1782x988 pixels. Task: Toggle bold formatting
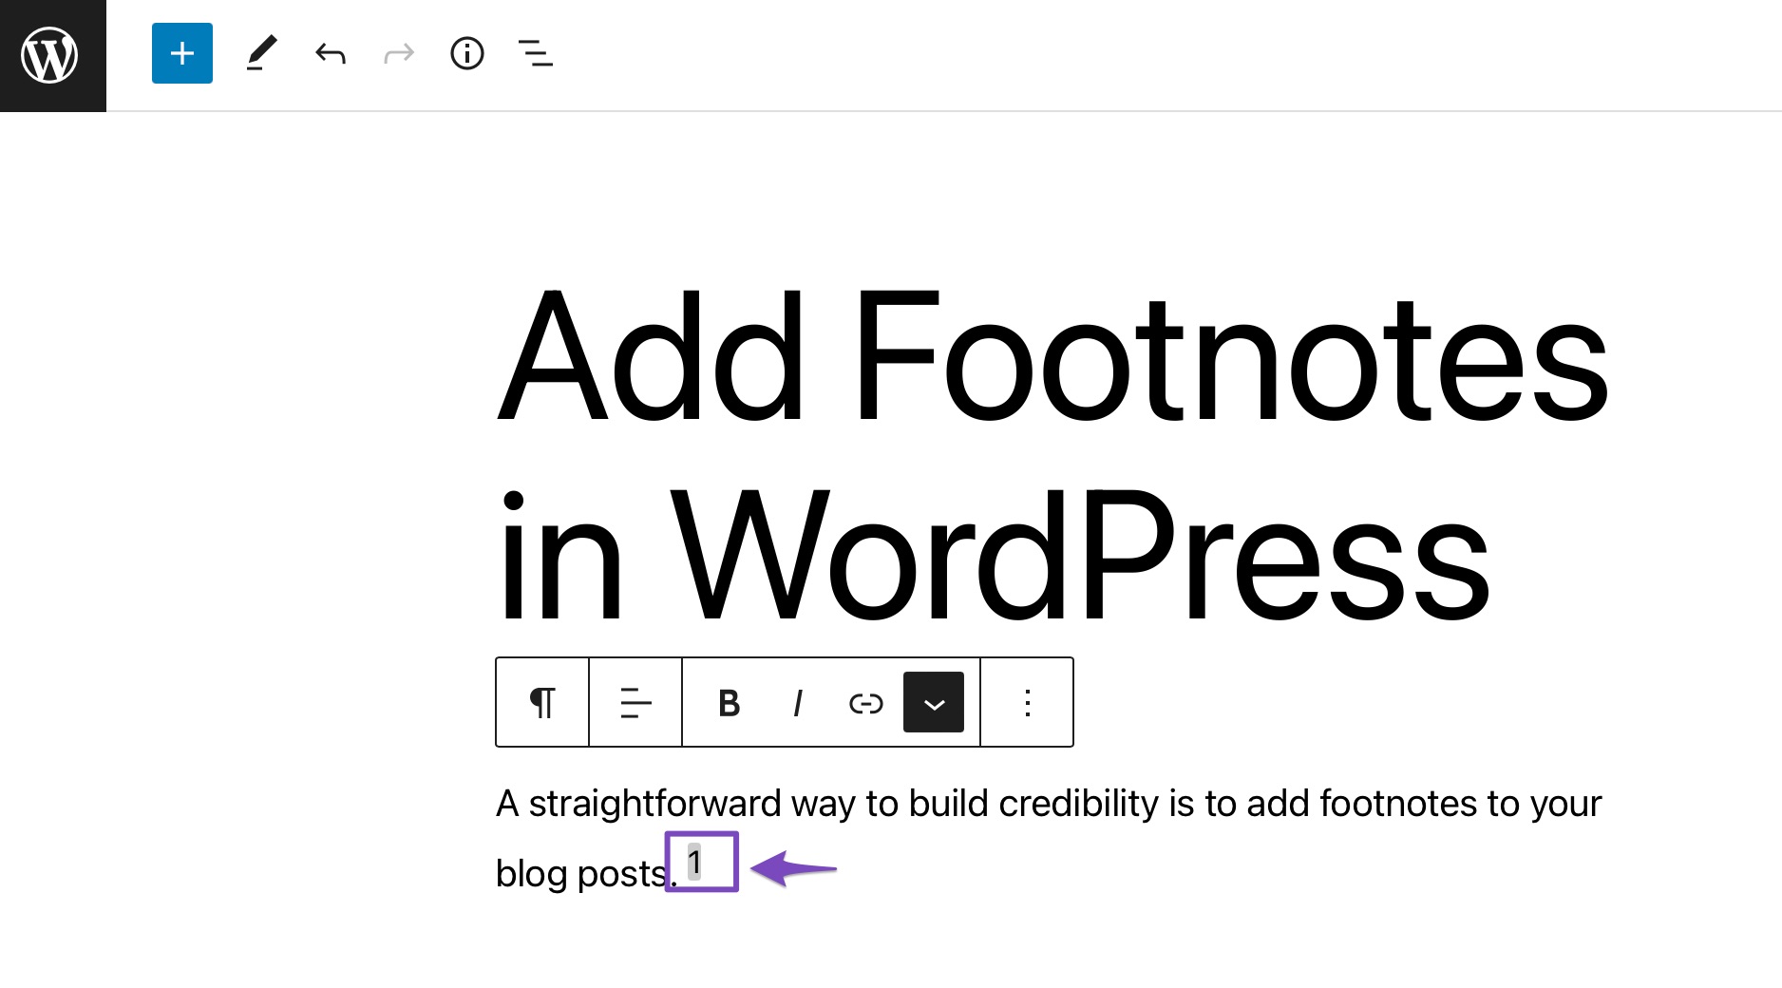click(x=729, y=703)
